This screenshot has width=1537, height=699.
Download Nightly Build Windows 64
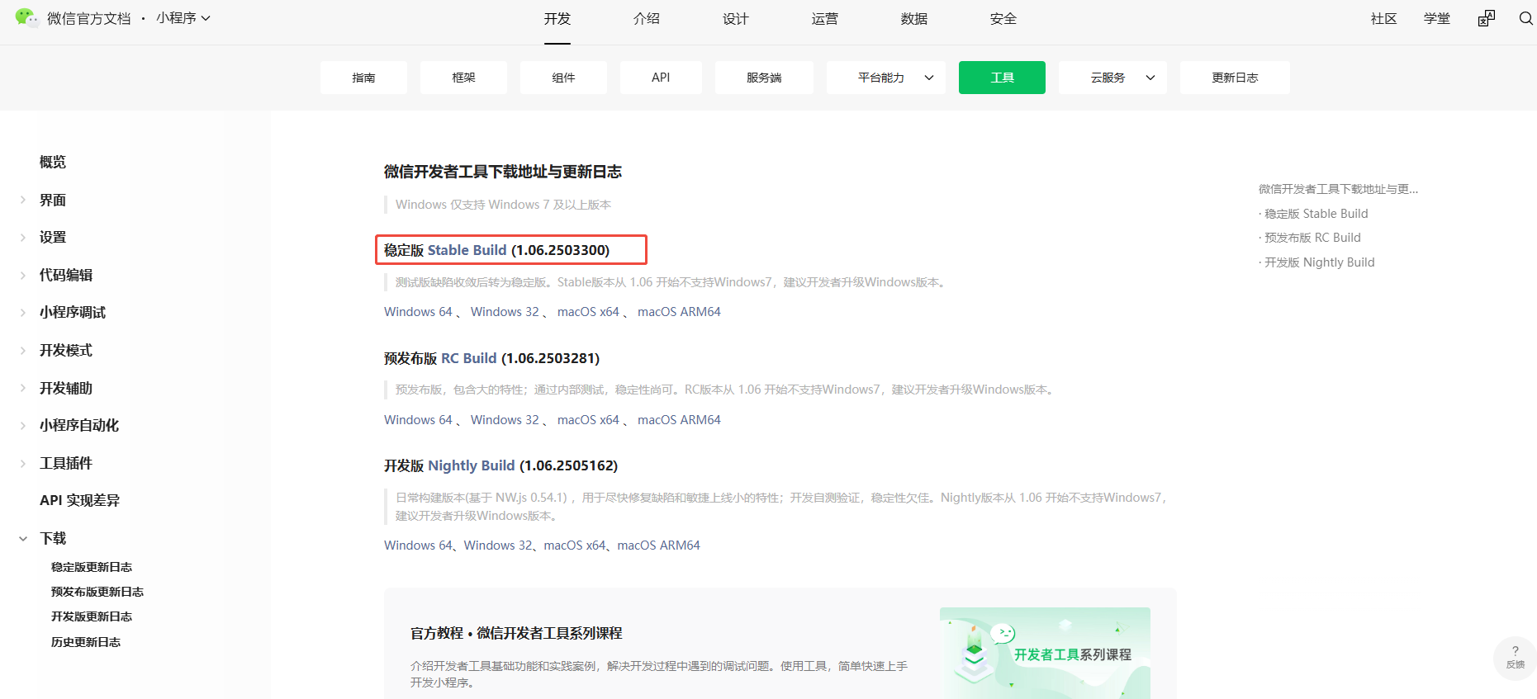coord(418,546)
